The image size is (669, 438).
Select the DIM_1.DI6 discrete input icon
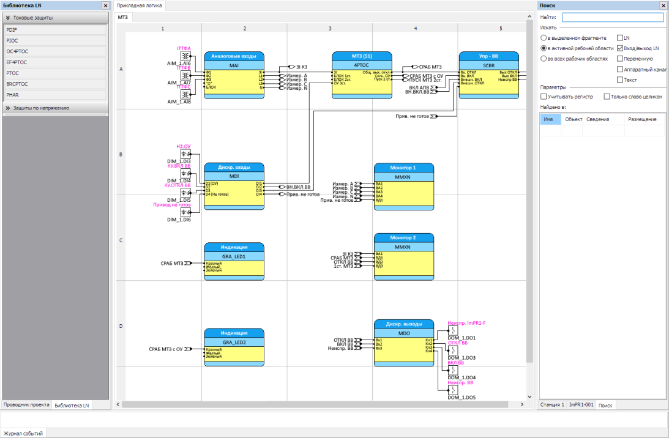tap(185, 212)
